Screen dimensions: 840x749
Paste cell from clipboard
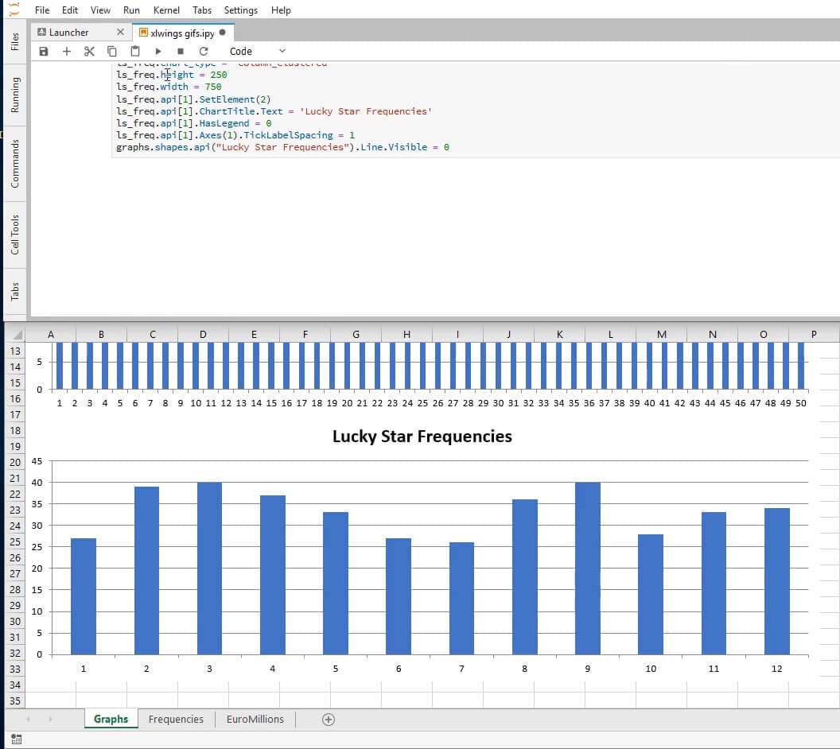point(135,51)
